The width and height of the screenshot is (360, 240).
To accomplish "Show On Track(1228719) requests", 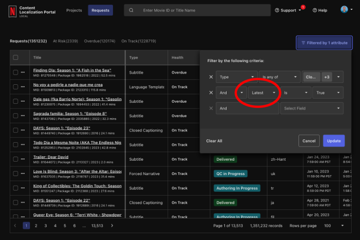I will click(x=139, y=41).
